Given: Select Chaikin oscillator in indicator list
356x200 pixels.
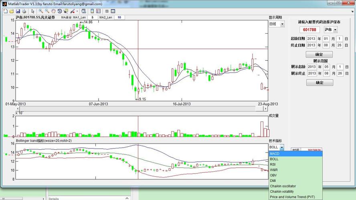Looking at the screenshot, I should tap(295, 186).
